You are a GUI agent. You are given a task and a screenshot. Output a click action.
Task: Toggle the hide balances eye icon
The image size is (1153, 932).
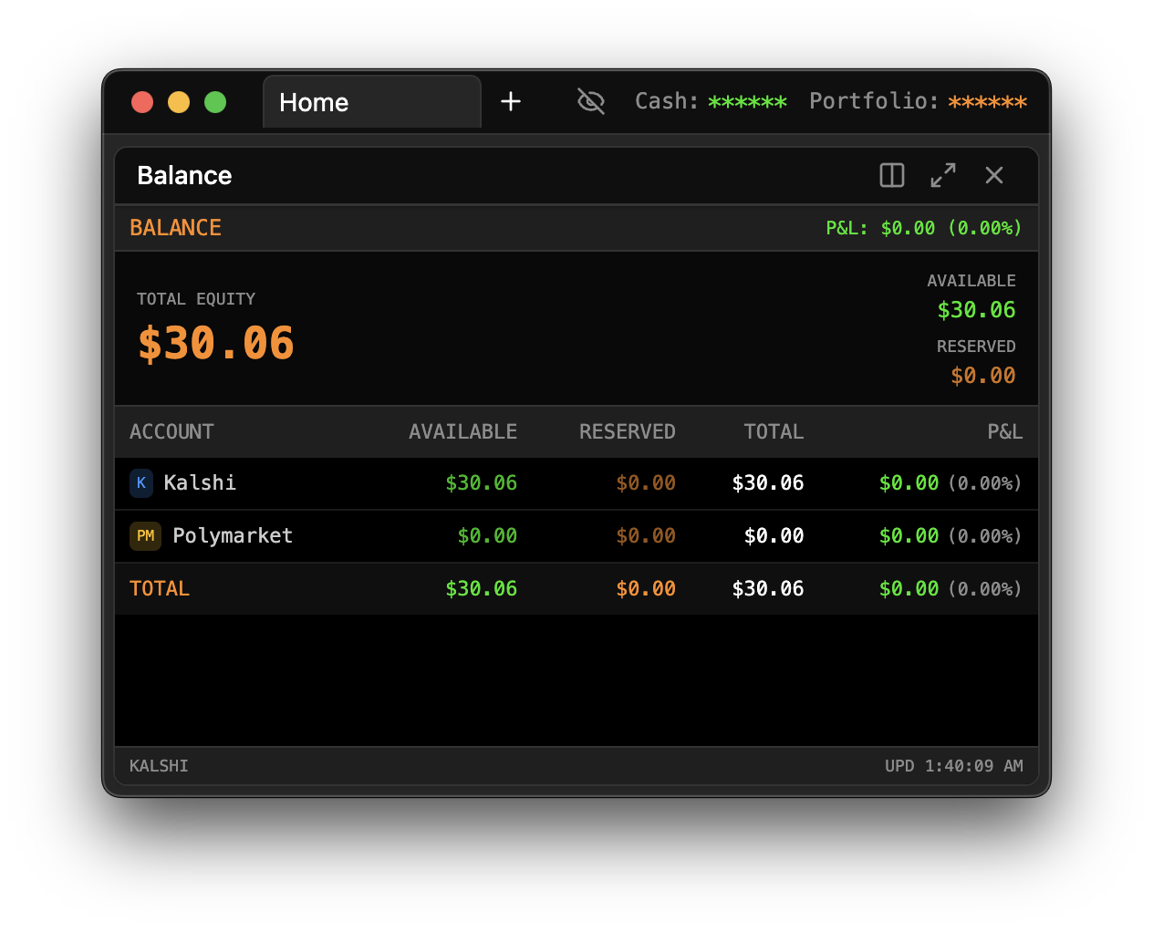(x=591, y=101)
